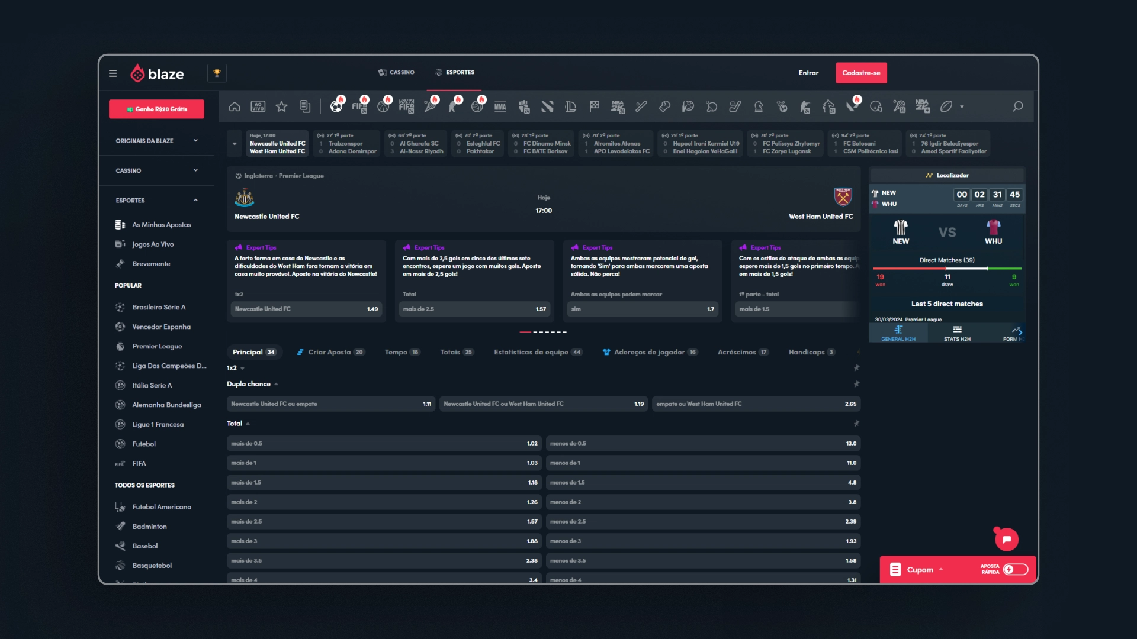Select sim odds 1.7 both teams score
Screen dimensions: 1137x639
[x=643, y=309]
